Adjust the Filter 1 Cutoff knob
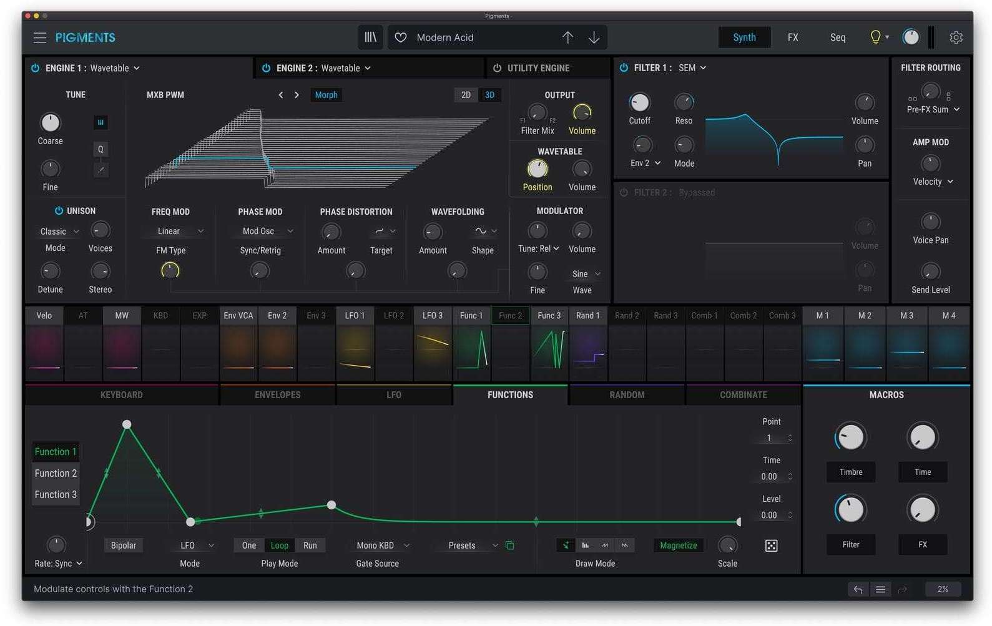The image size is (992, 626). click(x=639, y=102)
